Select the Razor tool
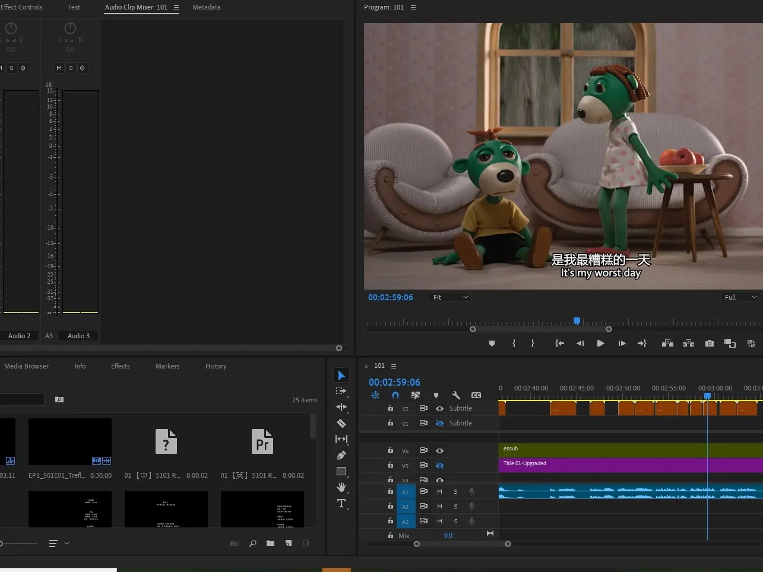This screenshot has width=763, height=572. (x=341, y=423)
